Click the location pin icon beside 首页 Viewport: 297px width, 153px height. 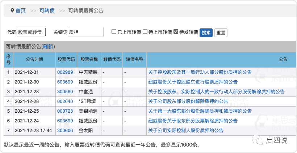pyautogui.click(x=12, y=10)
